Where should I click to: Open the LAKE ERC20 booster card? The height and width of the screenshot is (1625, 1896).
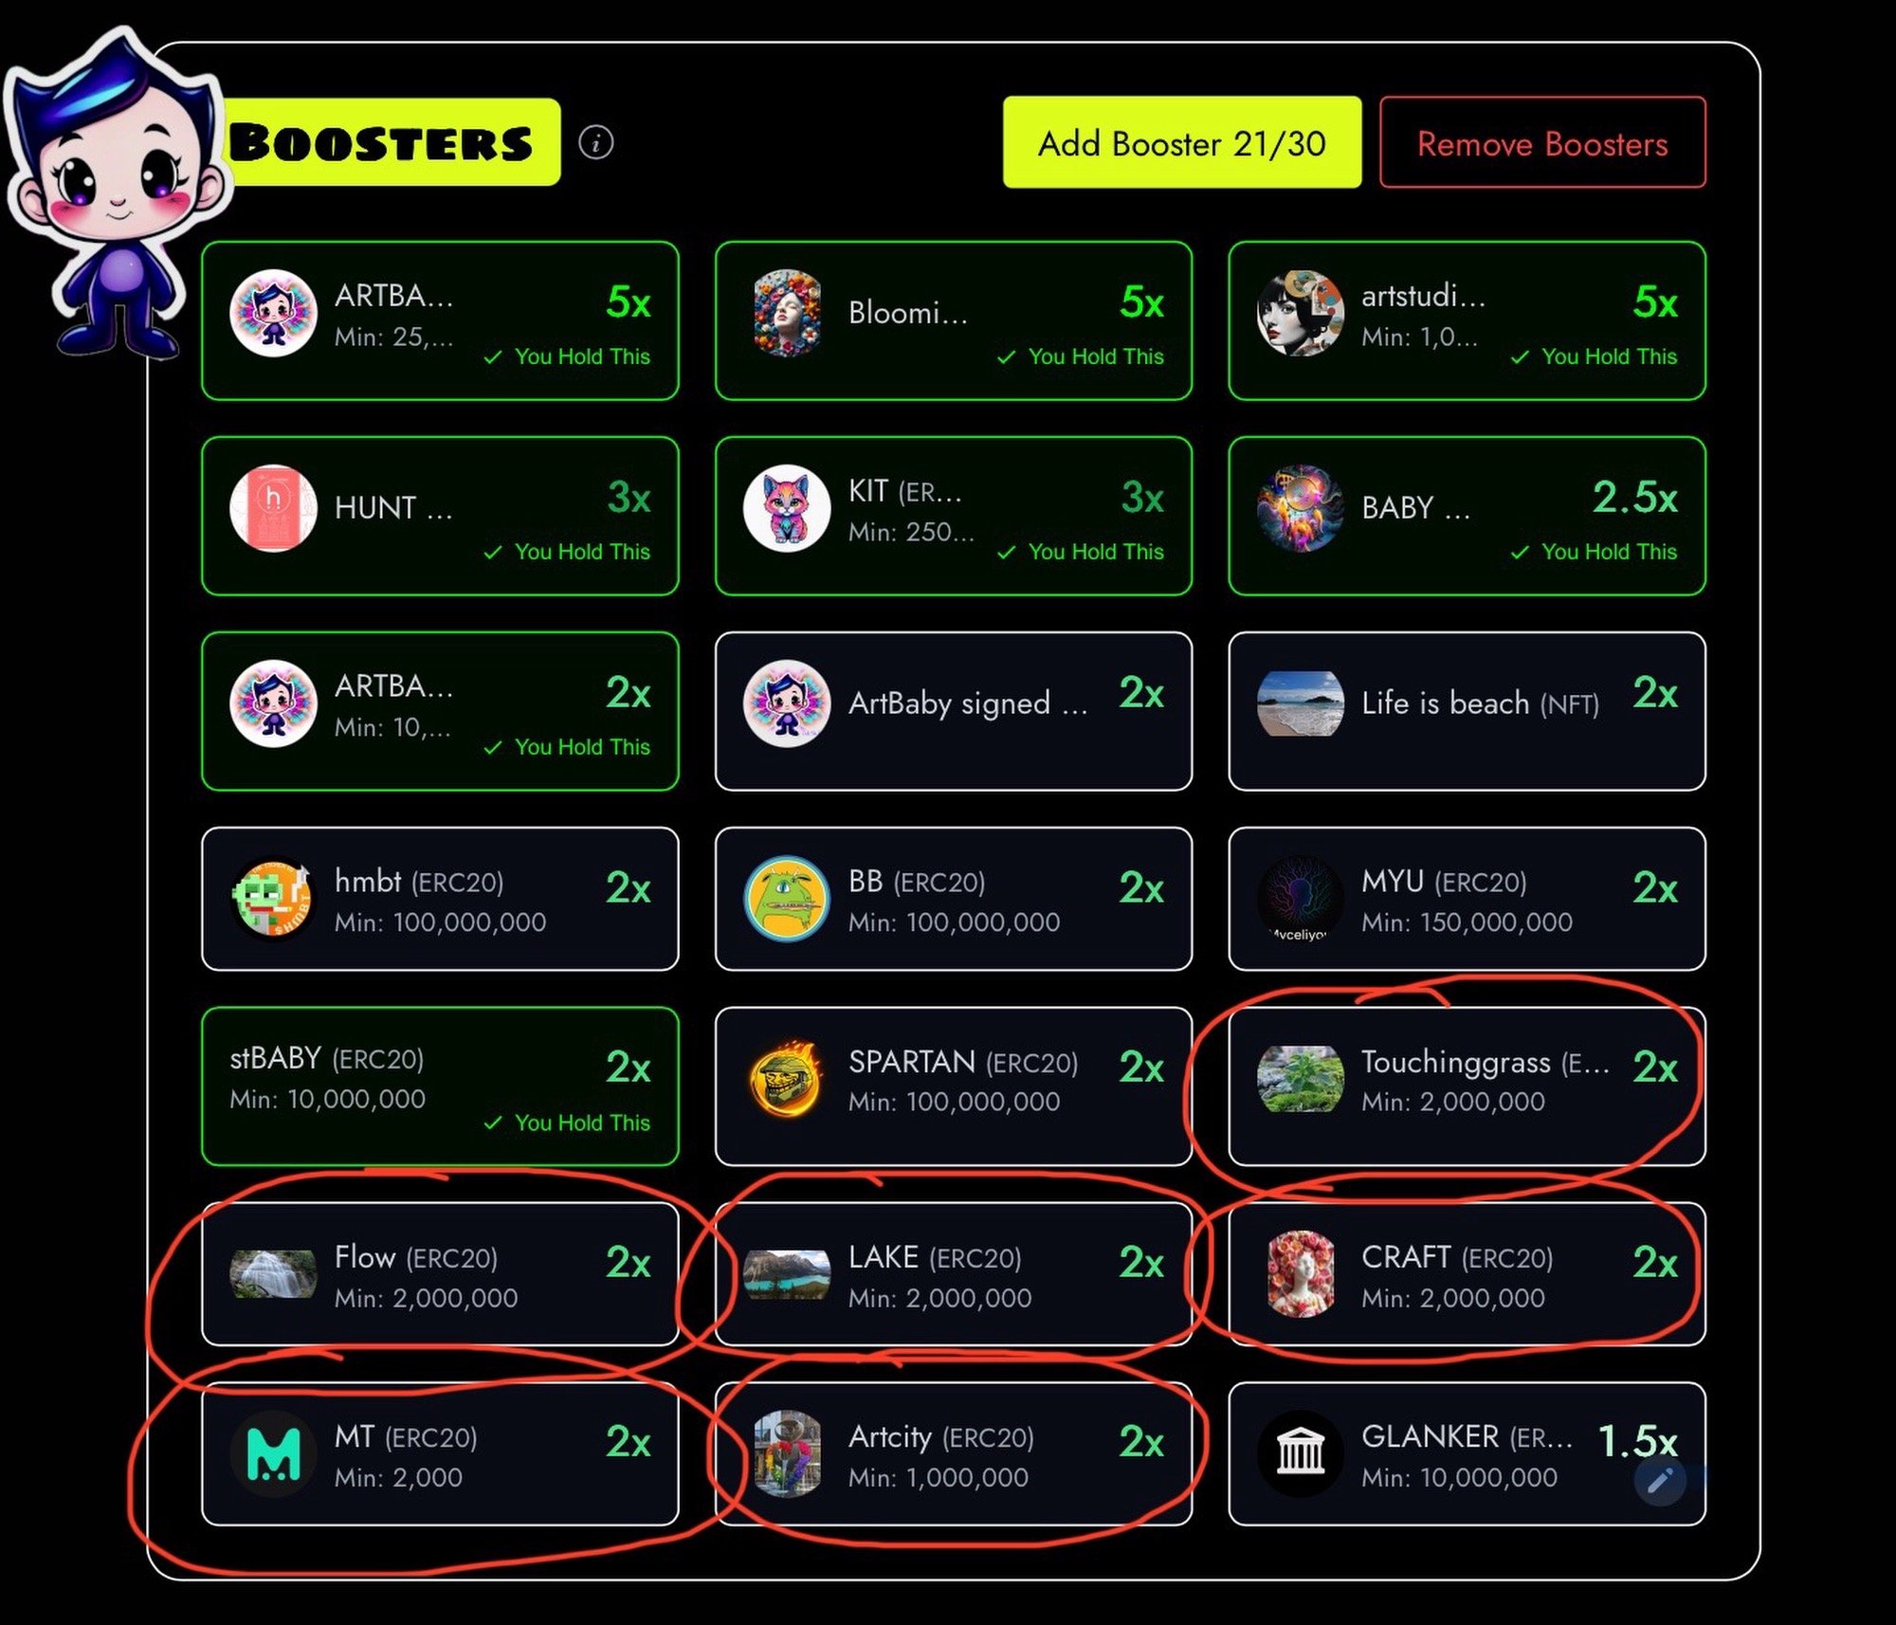tap(953, 1274)
